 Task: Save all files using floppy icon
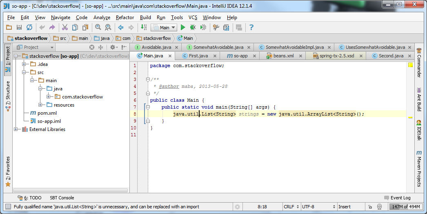tap(19, 27)
